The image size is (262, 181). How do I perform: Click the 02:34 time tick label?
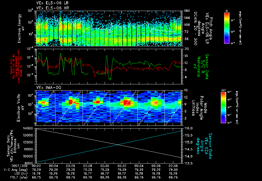pos(139,166)
